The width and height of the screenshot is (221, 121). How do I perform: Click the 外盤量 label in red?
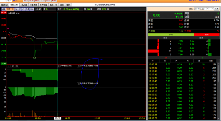[x=188, y=31]
